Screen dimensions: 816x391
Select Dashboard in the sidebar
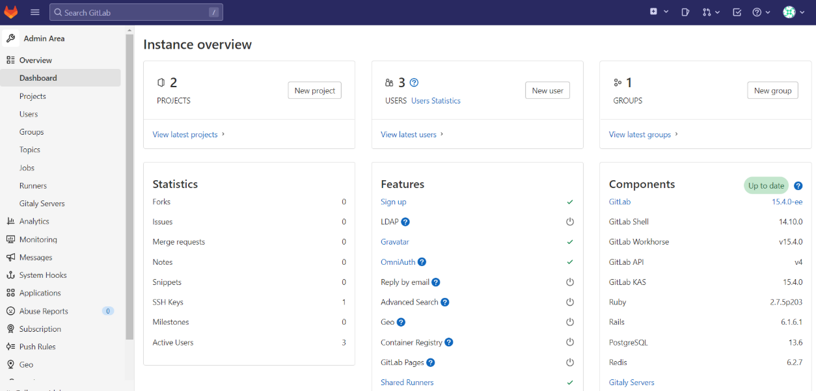click(61, 78)
